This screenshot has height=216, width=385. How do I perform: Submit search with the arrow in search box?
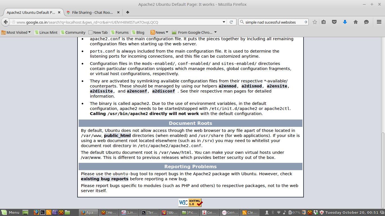point(306,22)
